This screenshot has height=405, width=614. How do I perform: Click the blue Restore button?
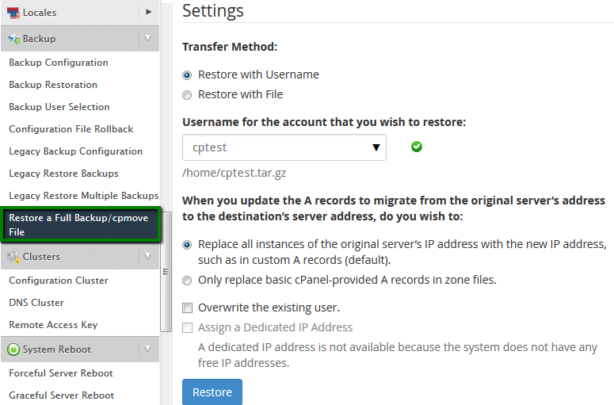212,392
